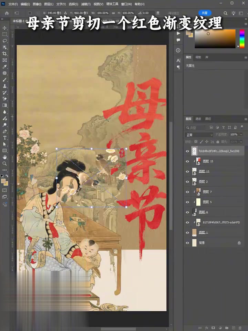Select the Clone Stamp tool
Screen dimensions: 248x331
click(4, 86)
